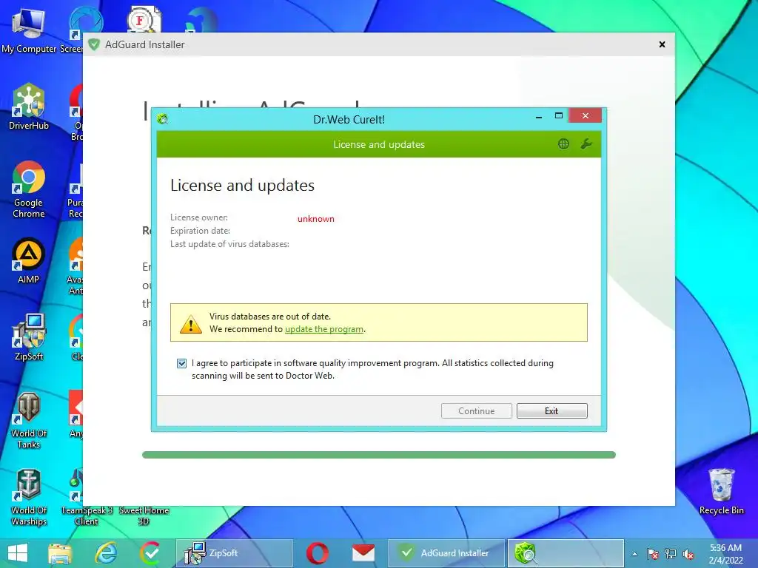Screen dimensions: 758x568
Task: Open the clock showing 5:36 AM
Action: 725,554
